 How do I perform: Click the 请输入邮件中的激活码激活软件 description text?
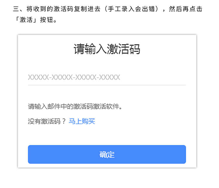click(x=75, y=107)
